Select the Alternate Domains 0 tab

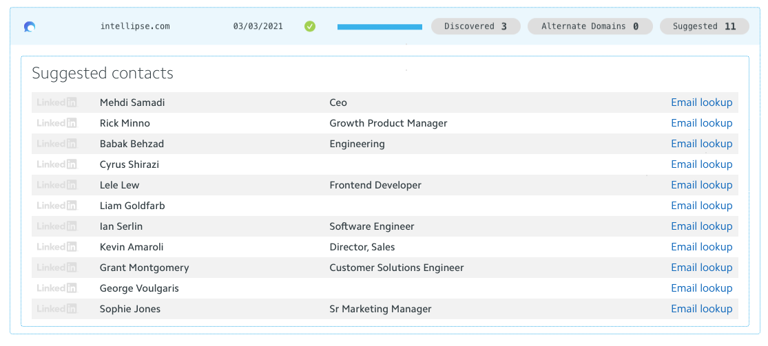(590, 27)
